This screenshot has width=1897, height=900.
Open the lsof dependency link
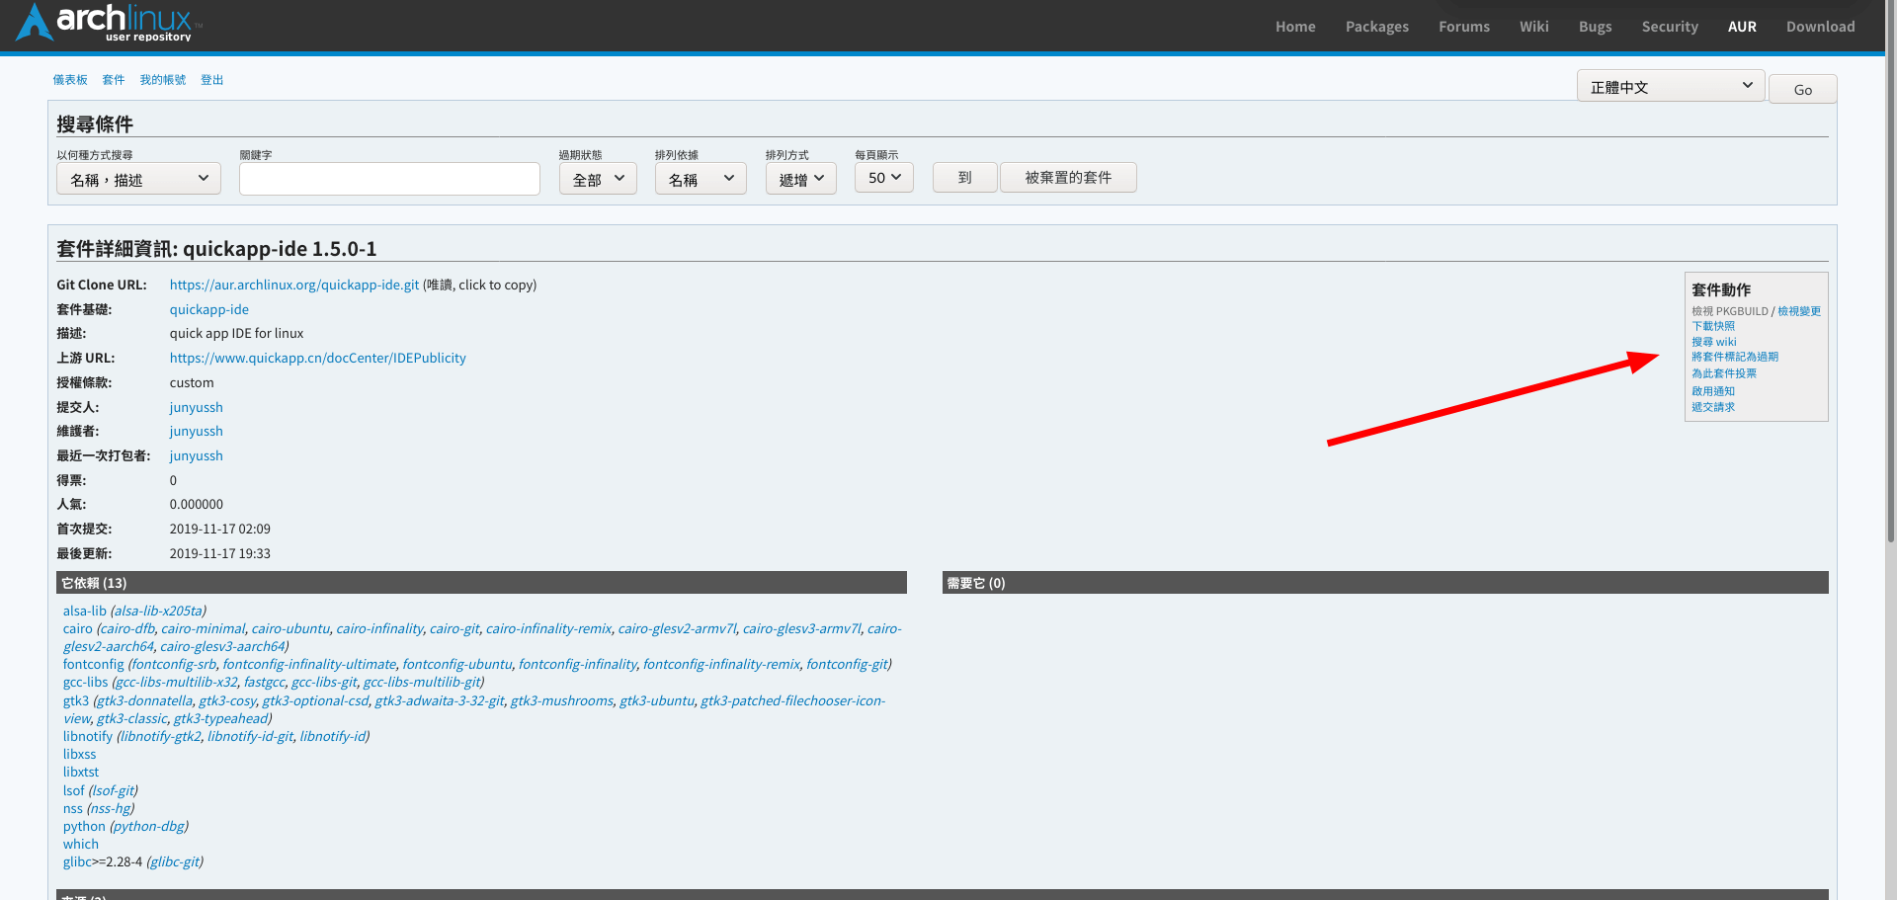[x=74, y=791]
